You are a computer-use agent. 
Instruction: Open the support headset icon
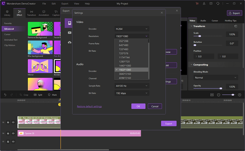pyautogui.click(x=218, y=3)
